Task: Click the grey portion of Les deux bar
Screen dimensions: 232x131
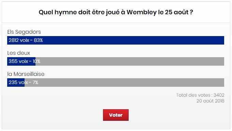Action: click(x=130, y=61)
